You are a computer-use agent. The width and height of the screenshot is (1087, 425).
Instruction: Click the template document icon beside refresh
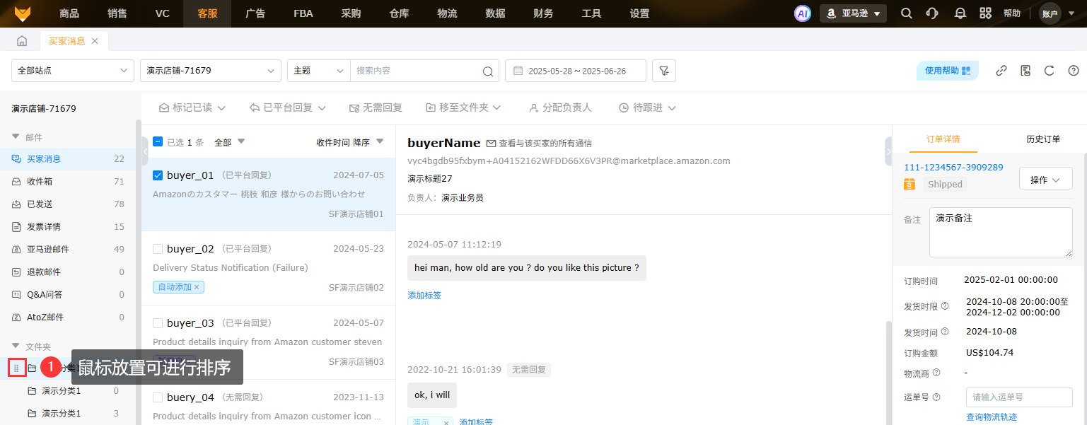1025,71
